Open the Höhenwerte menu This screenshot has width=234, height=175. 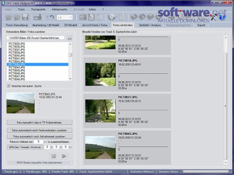click(x=60, y=9)
